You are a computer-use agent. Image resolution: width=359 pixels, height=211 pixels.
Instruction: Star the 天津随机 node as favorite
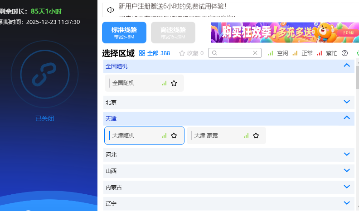[x=174, y=136]
